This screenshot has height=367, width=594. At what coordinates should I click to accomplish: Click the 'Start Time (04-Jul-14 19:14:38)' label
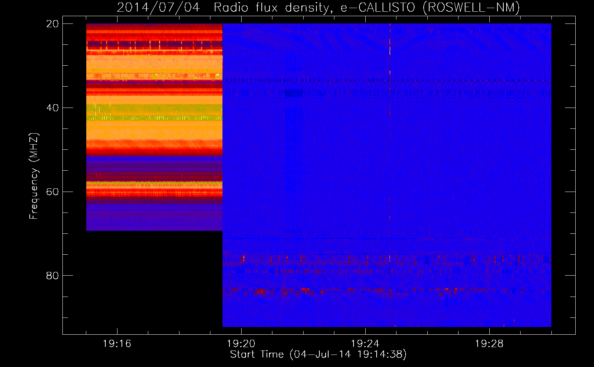click(318, 355)
